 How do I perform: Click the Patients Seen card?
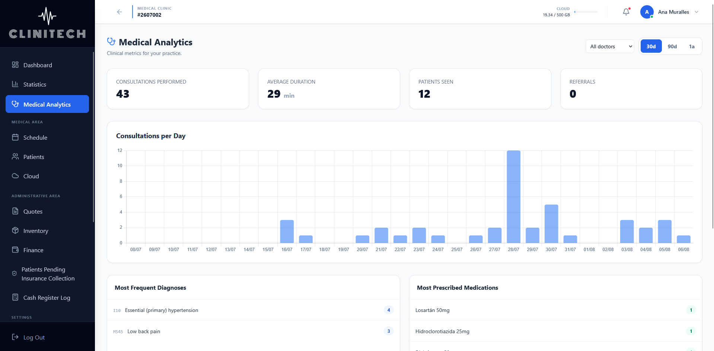point(480,89)
